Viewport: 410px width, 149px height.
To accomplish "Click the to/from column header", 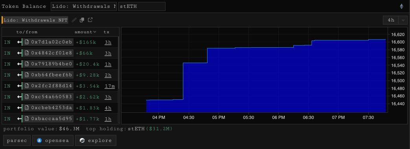I will pyautogui.click(x=27, y=32).
